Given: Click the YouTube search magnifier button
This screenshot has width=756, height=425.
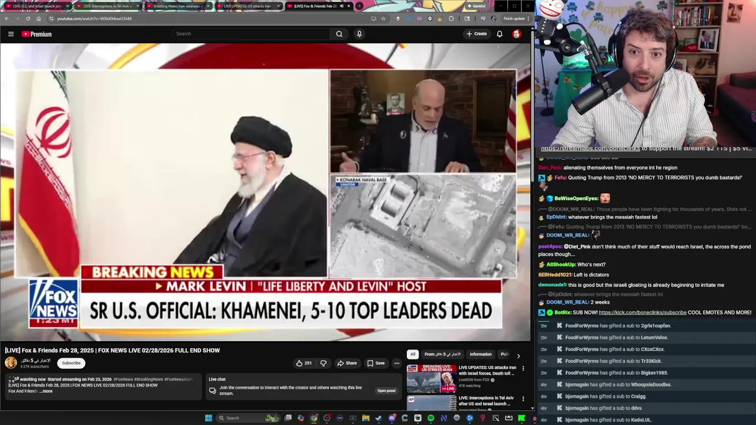Looking at the screenshot, I should [x=339, y=34].
